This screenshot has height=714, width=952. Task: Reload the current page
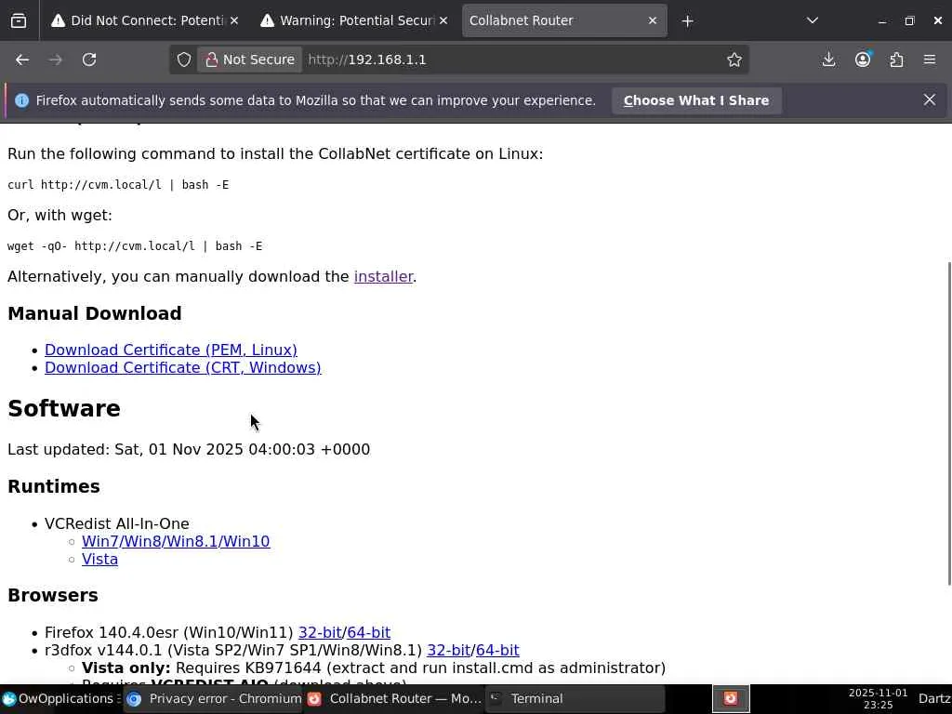[x=89, y=59]
